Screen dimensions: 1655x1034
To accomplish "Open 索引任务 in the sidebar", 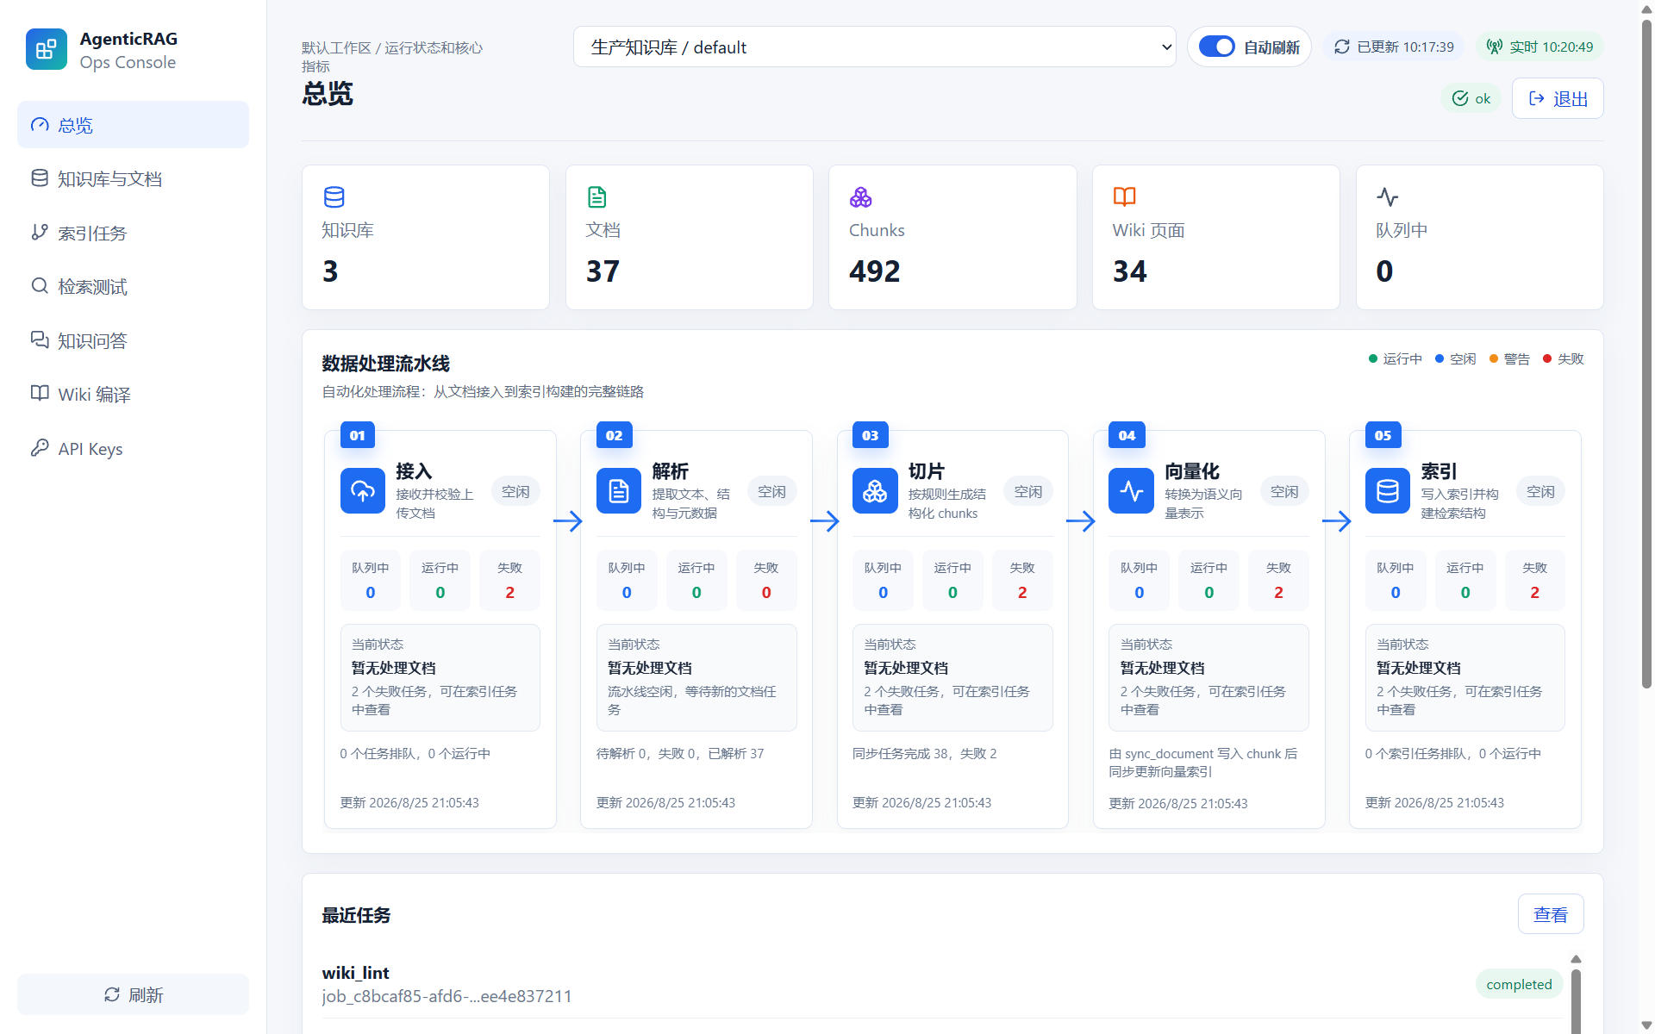I will point(133,233).
